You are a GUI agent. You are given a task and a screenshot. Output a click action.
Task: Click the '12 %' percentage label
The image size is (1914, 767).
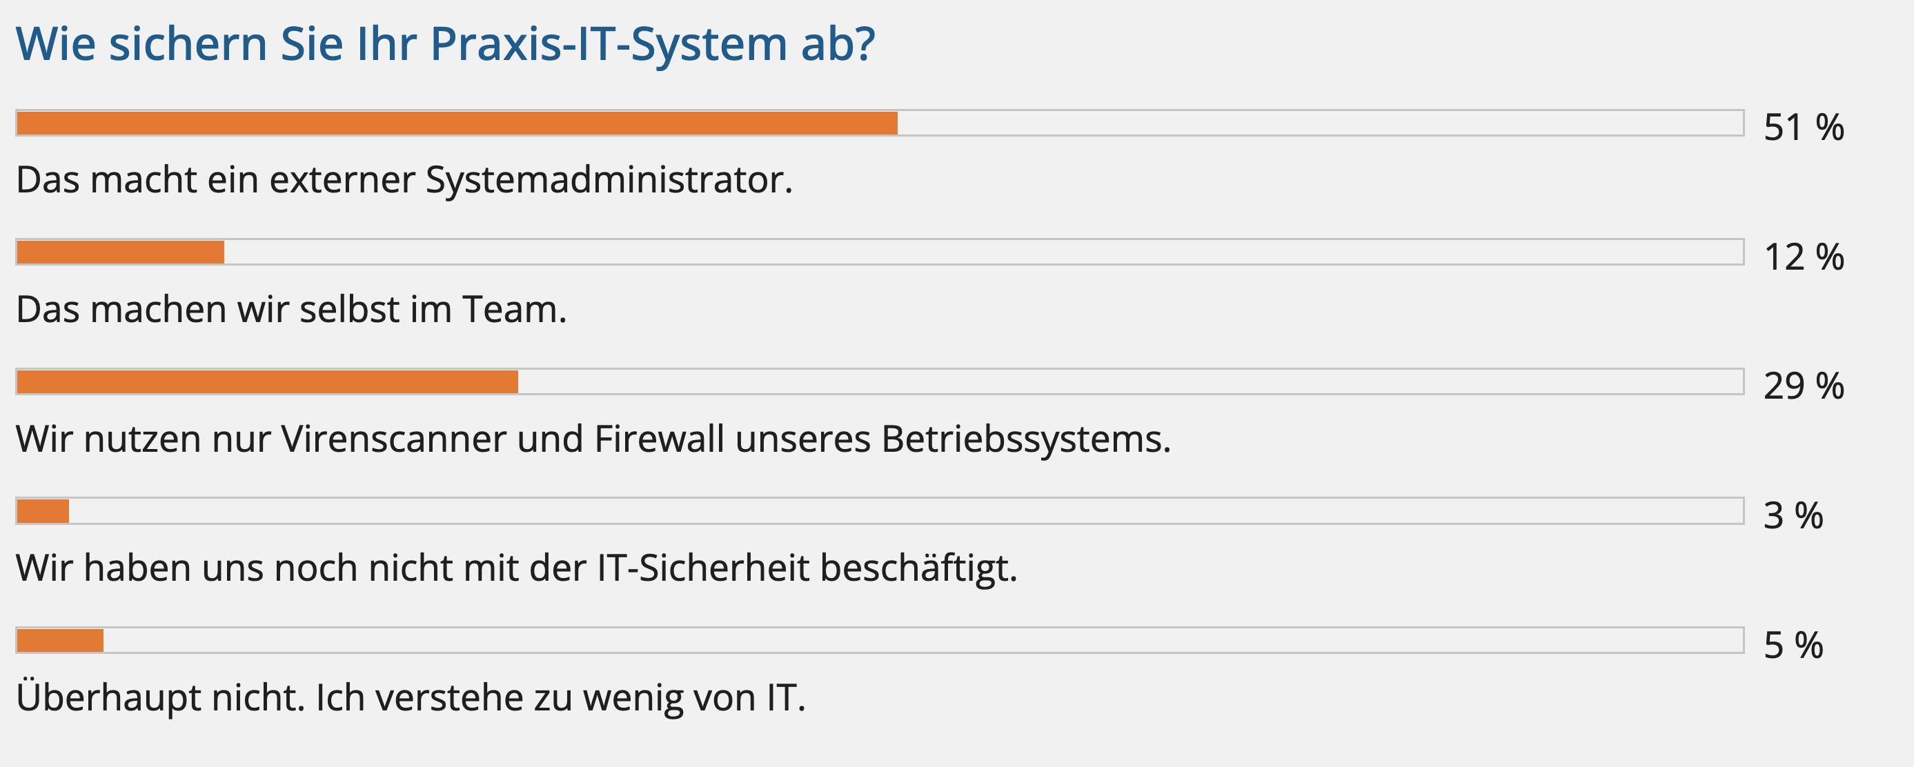pos(1804,258)
